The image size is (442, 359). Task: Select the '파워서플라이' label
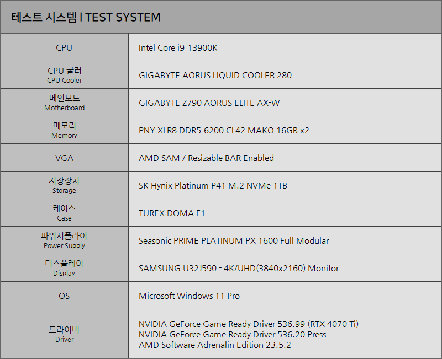pyautogui.click(x=64, y=236)
